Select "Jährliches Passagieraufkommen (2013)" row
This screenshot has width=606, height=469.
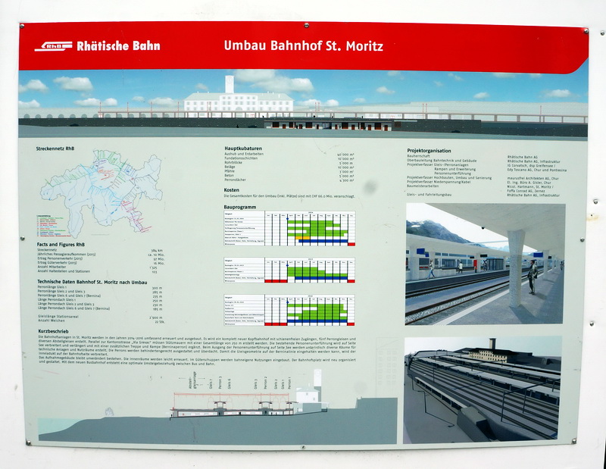point(101,255)
